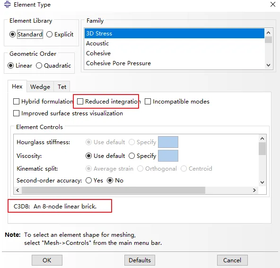Enable Improved surface stress visualization

pyautogui.click(x=16, y=113)
